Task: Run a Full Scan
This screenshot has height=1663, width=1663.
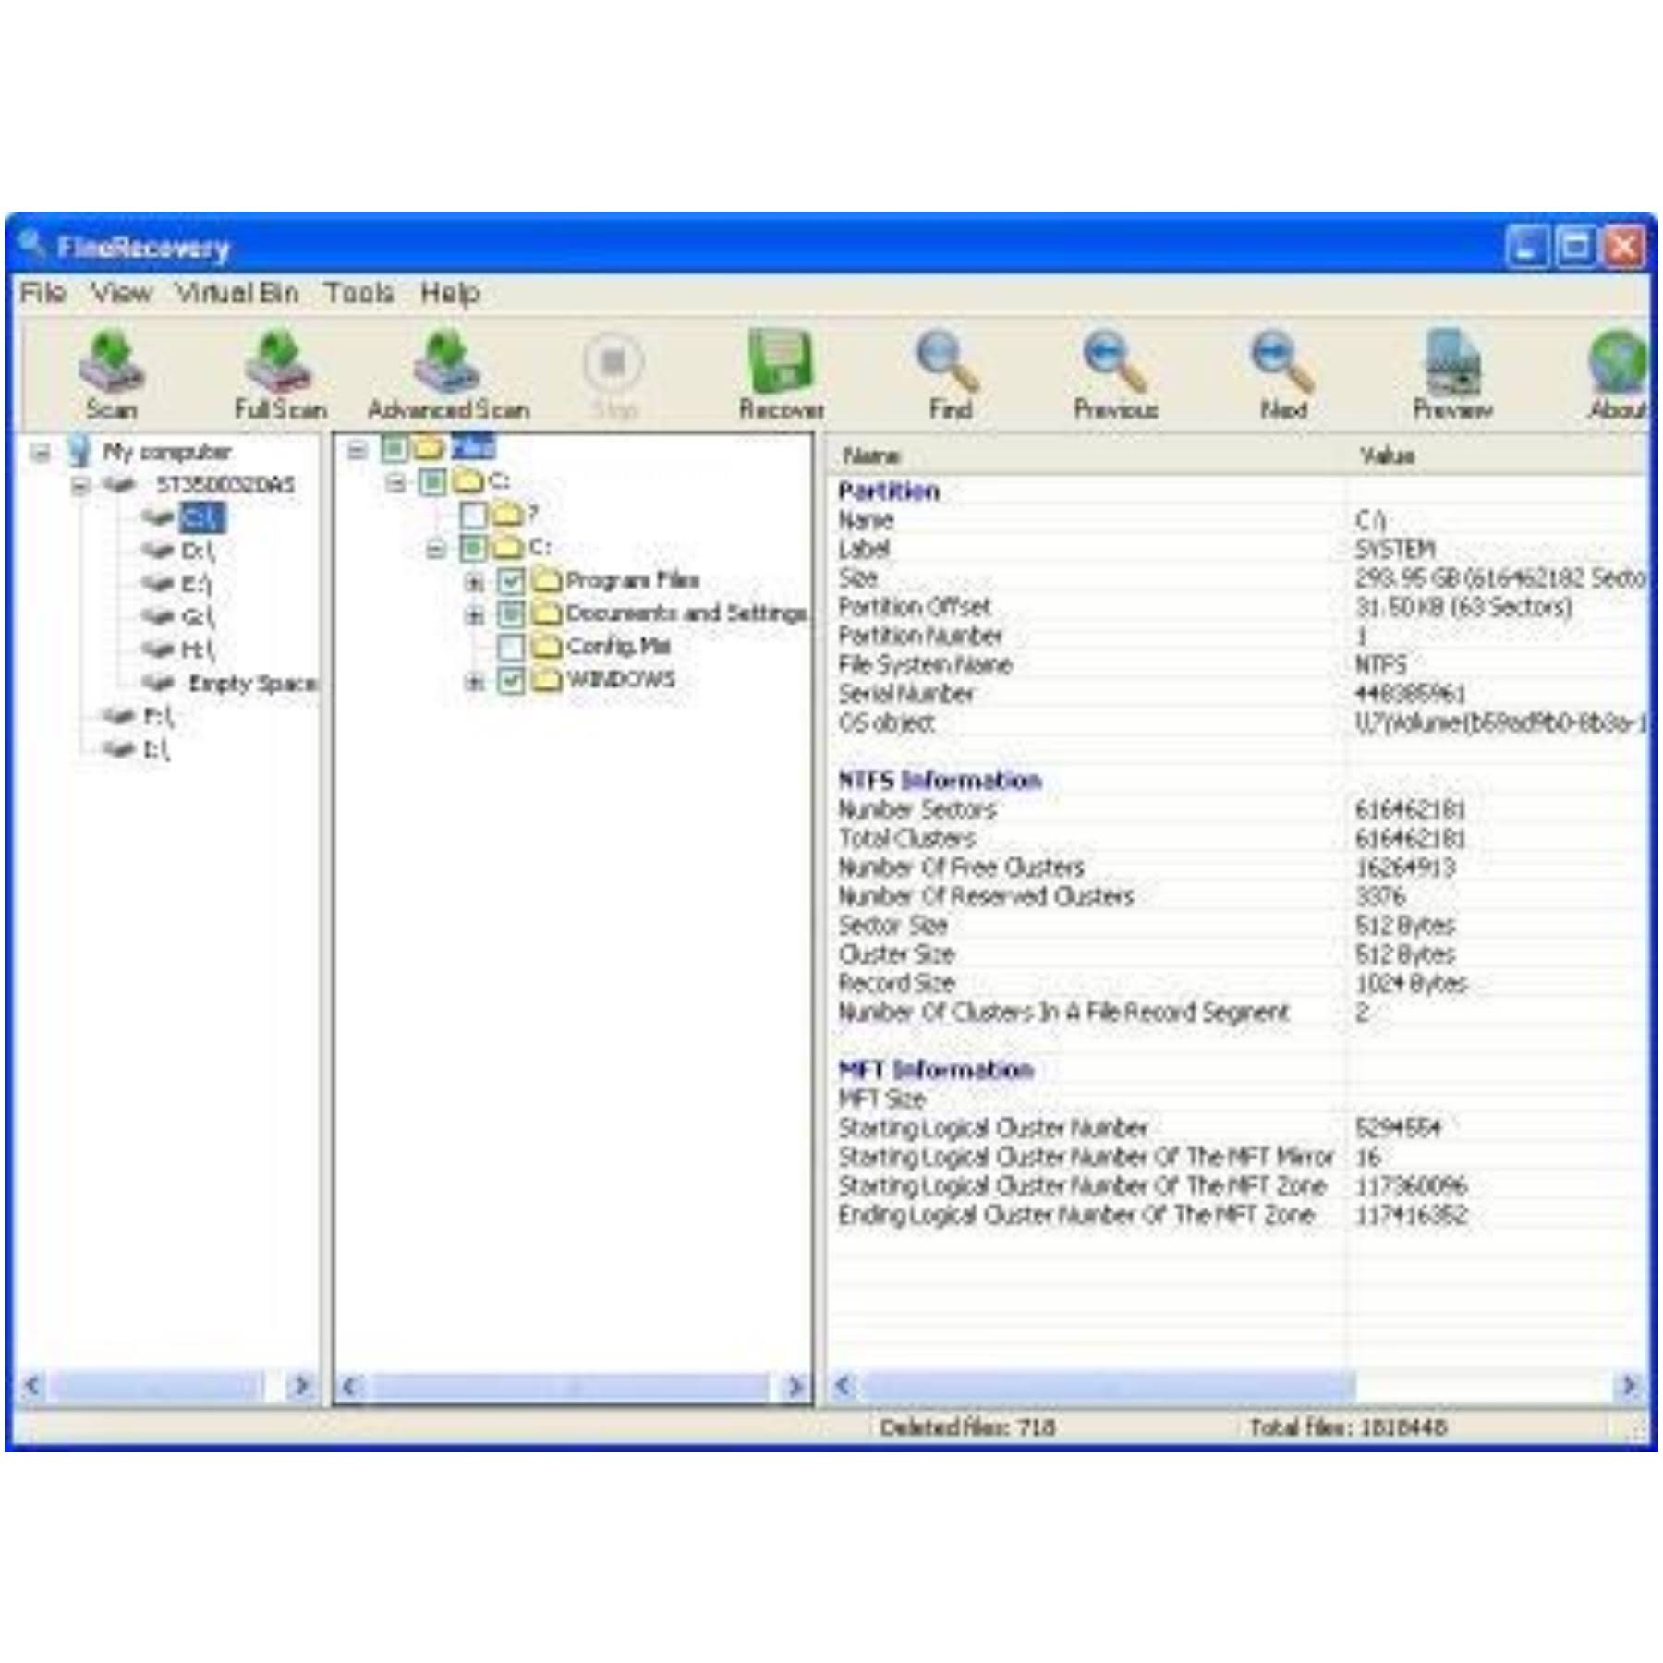Action: (280, 374)
